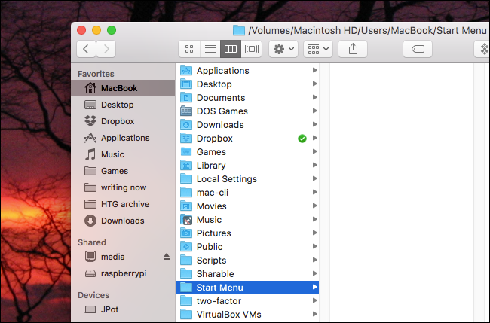Click the Edit Tags button
This screenshot has height=323, width=490.
(x=418, y=49)
